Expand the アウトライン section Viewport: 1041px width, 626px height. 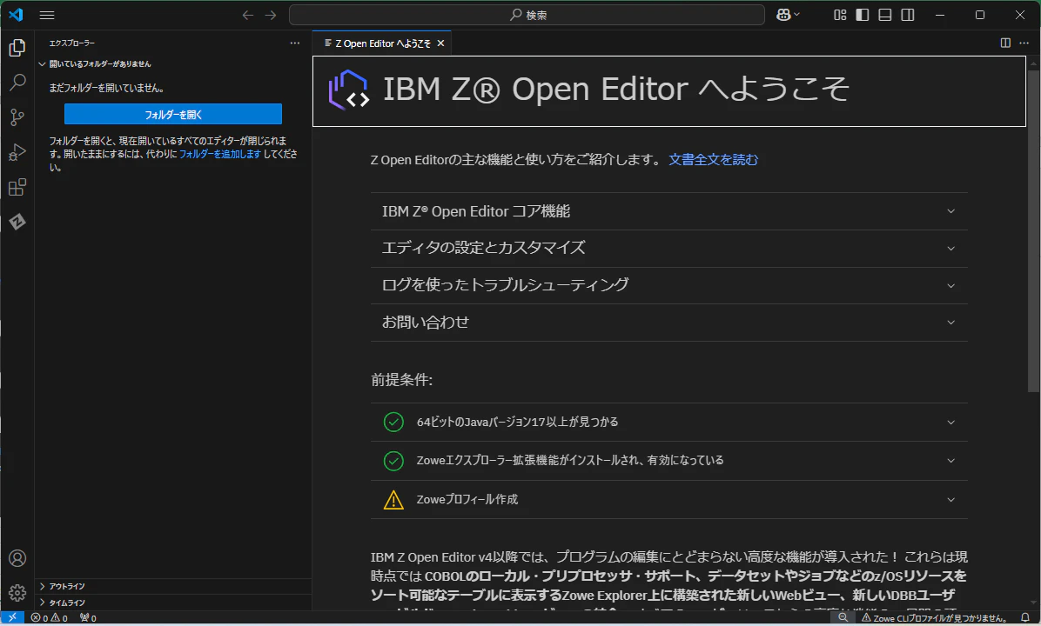coord(173,586)
